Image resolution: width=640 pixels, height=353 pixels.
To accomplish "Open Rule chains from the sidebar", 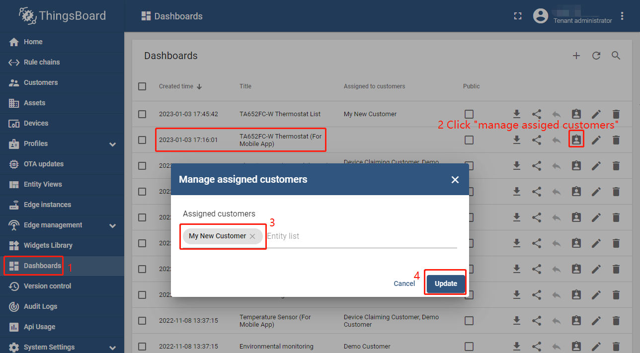I will 62,62.
